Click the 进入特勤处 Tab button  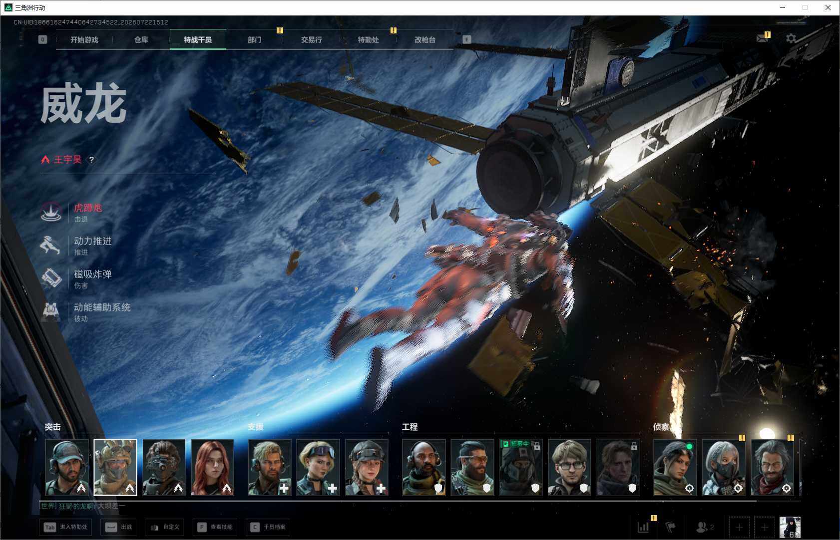(x=66, y=527)
